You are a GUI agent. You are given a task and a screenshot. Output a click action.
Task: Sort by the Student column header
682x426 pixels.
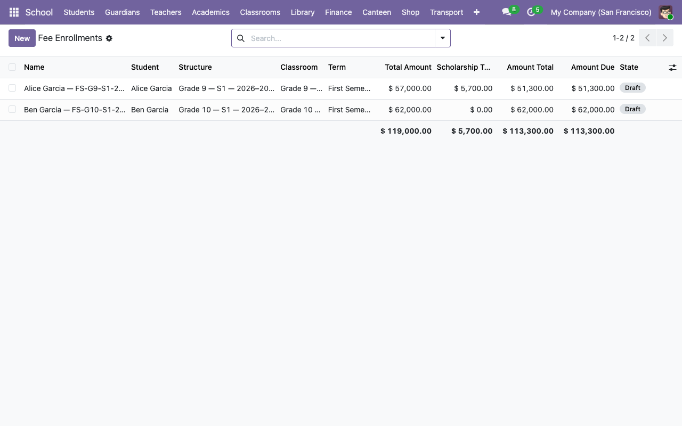[152, 67]
